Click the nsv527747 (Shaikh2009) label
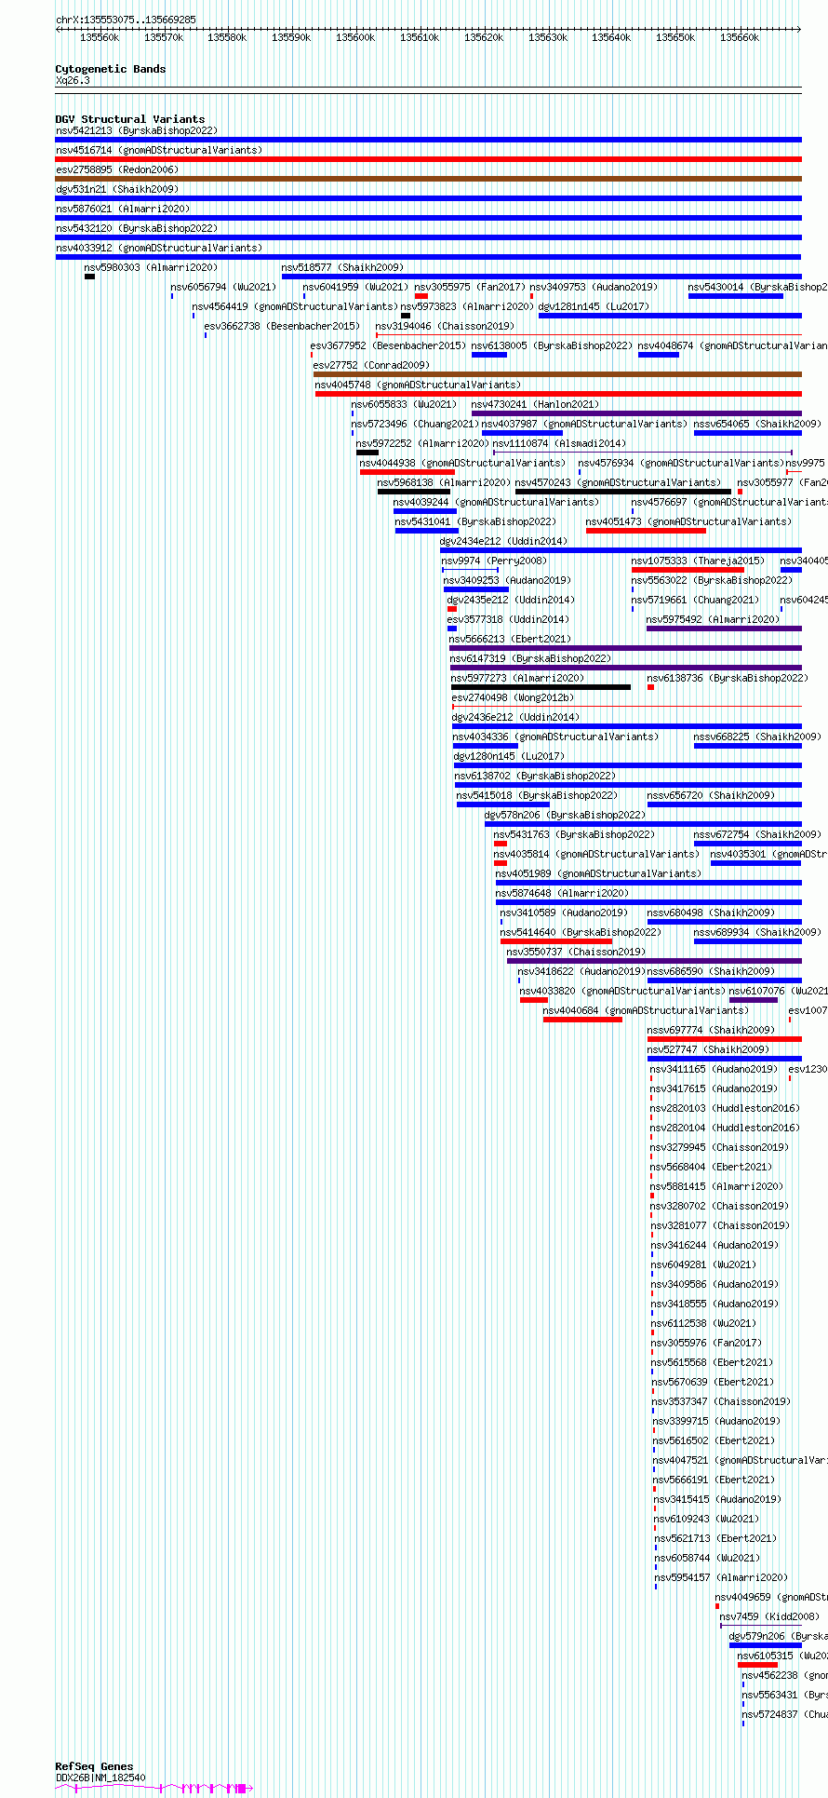This screenshot has width=828, height=1798. pos(708,1050)
